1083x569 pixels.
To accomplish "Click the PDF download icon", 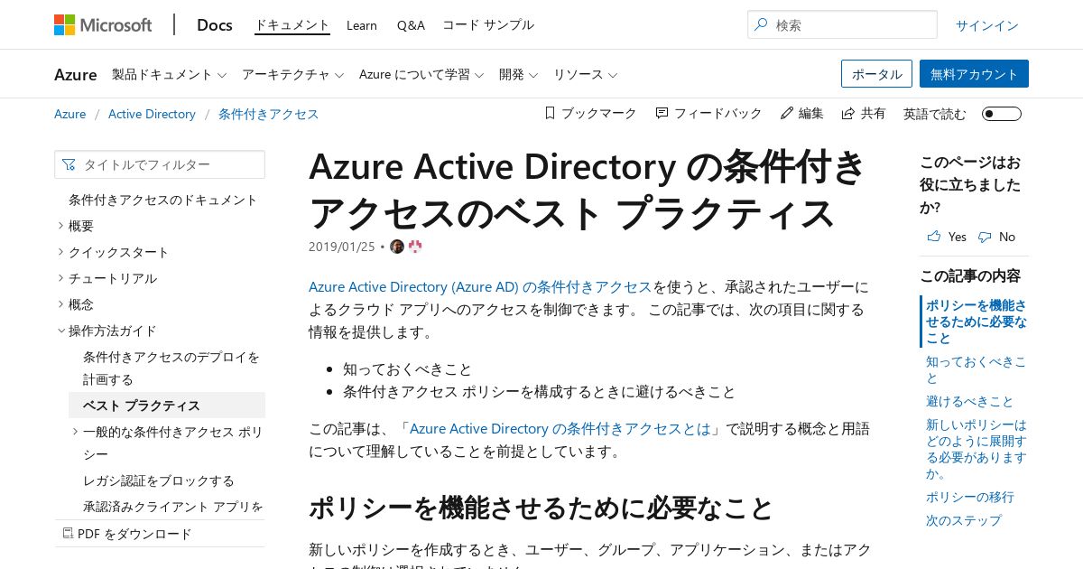I will (x=67, y=534).
